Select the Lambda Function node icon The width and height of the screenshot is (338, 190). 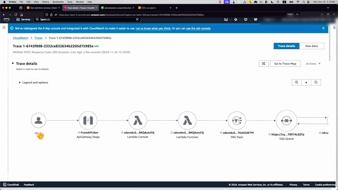tap(187, 120)
